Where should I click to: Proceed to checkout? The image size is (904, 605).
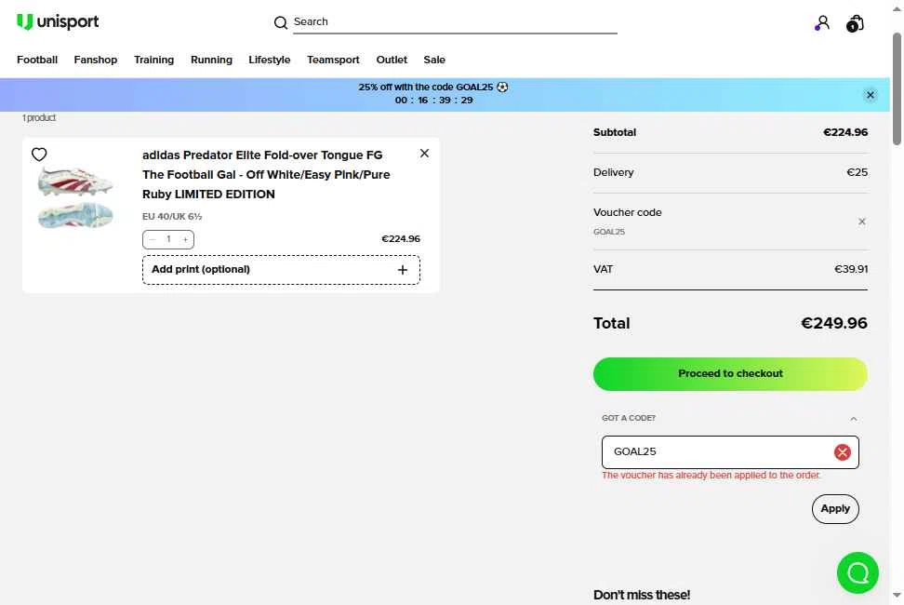tap(730, 374)
